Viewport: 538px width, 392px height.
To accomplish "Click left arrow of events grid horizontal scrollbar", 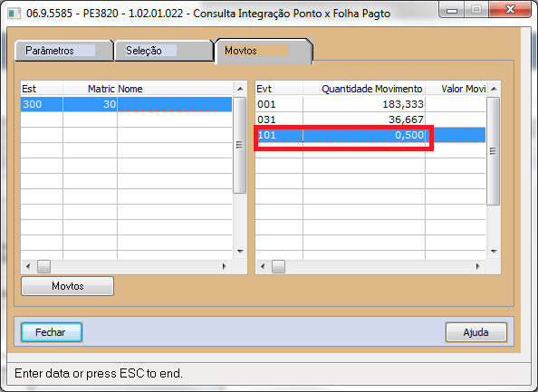I will 263,266.
